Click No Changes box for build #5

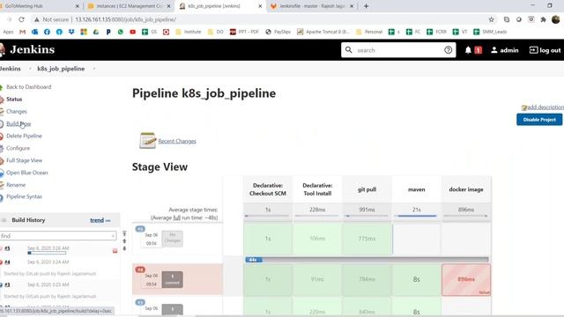173,239
